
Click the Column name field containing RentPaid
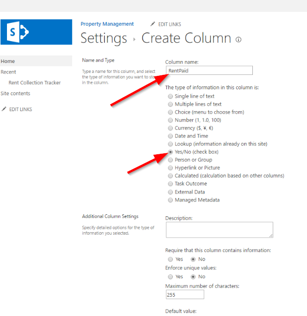[209, 70]
